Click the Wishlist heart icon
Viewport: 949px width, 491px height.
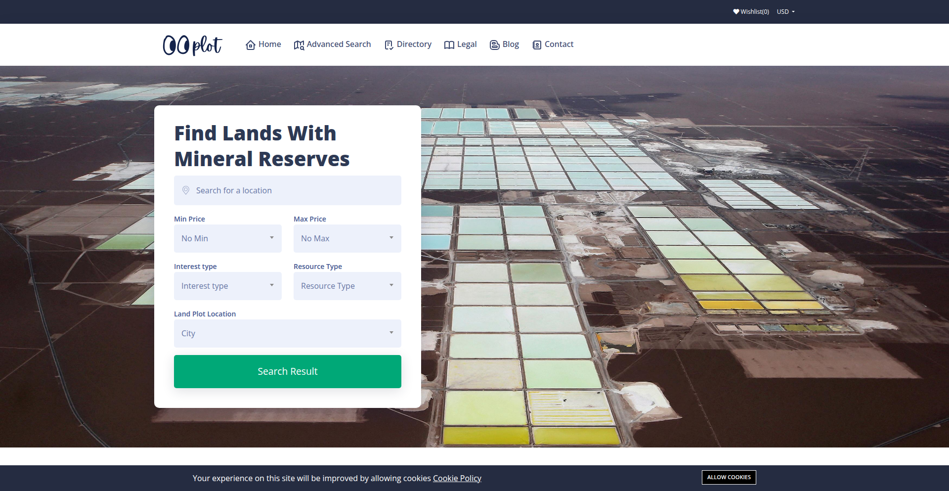(736, 11)
